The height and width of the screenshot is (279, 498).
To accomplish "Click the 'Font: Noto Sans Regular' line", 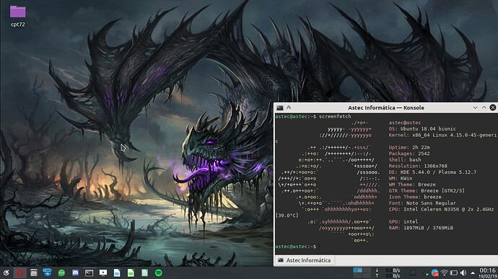I will [422, 203].
